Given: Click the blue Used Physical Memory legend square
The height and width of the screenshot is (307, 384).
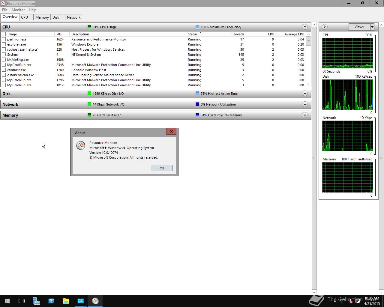Looking at the screenshot, I should click(x=197, y=115).
